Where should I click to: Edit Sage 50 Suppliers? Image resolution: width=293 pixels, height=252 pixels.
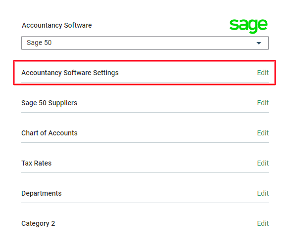(x=263, y=103)
